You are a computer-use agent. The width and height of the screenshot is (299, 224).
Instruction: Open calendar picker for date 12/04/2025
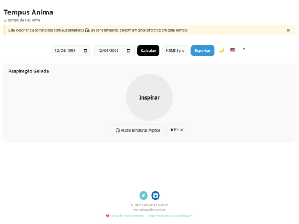128,51
